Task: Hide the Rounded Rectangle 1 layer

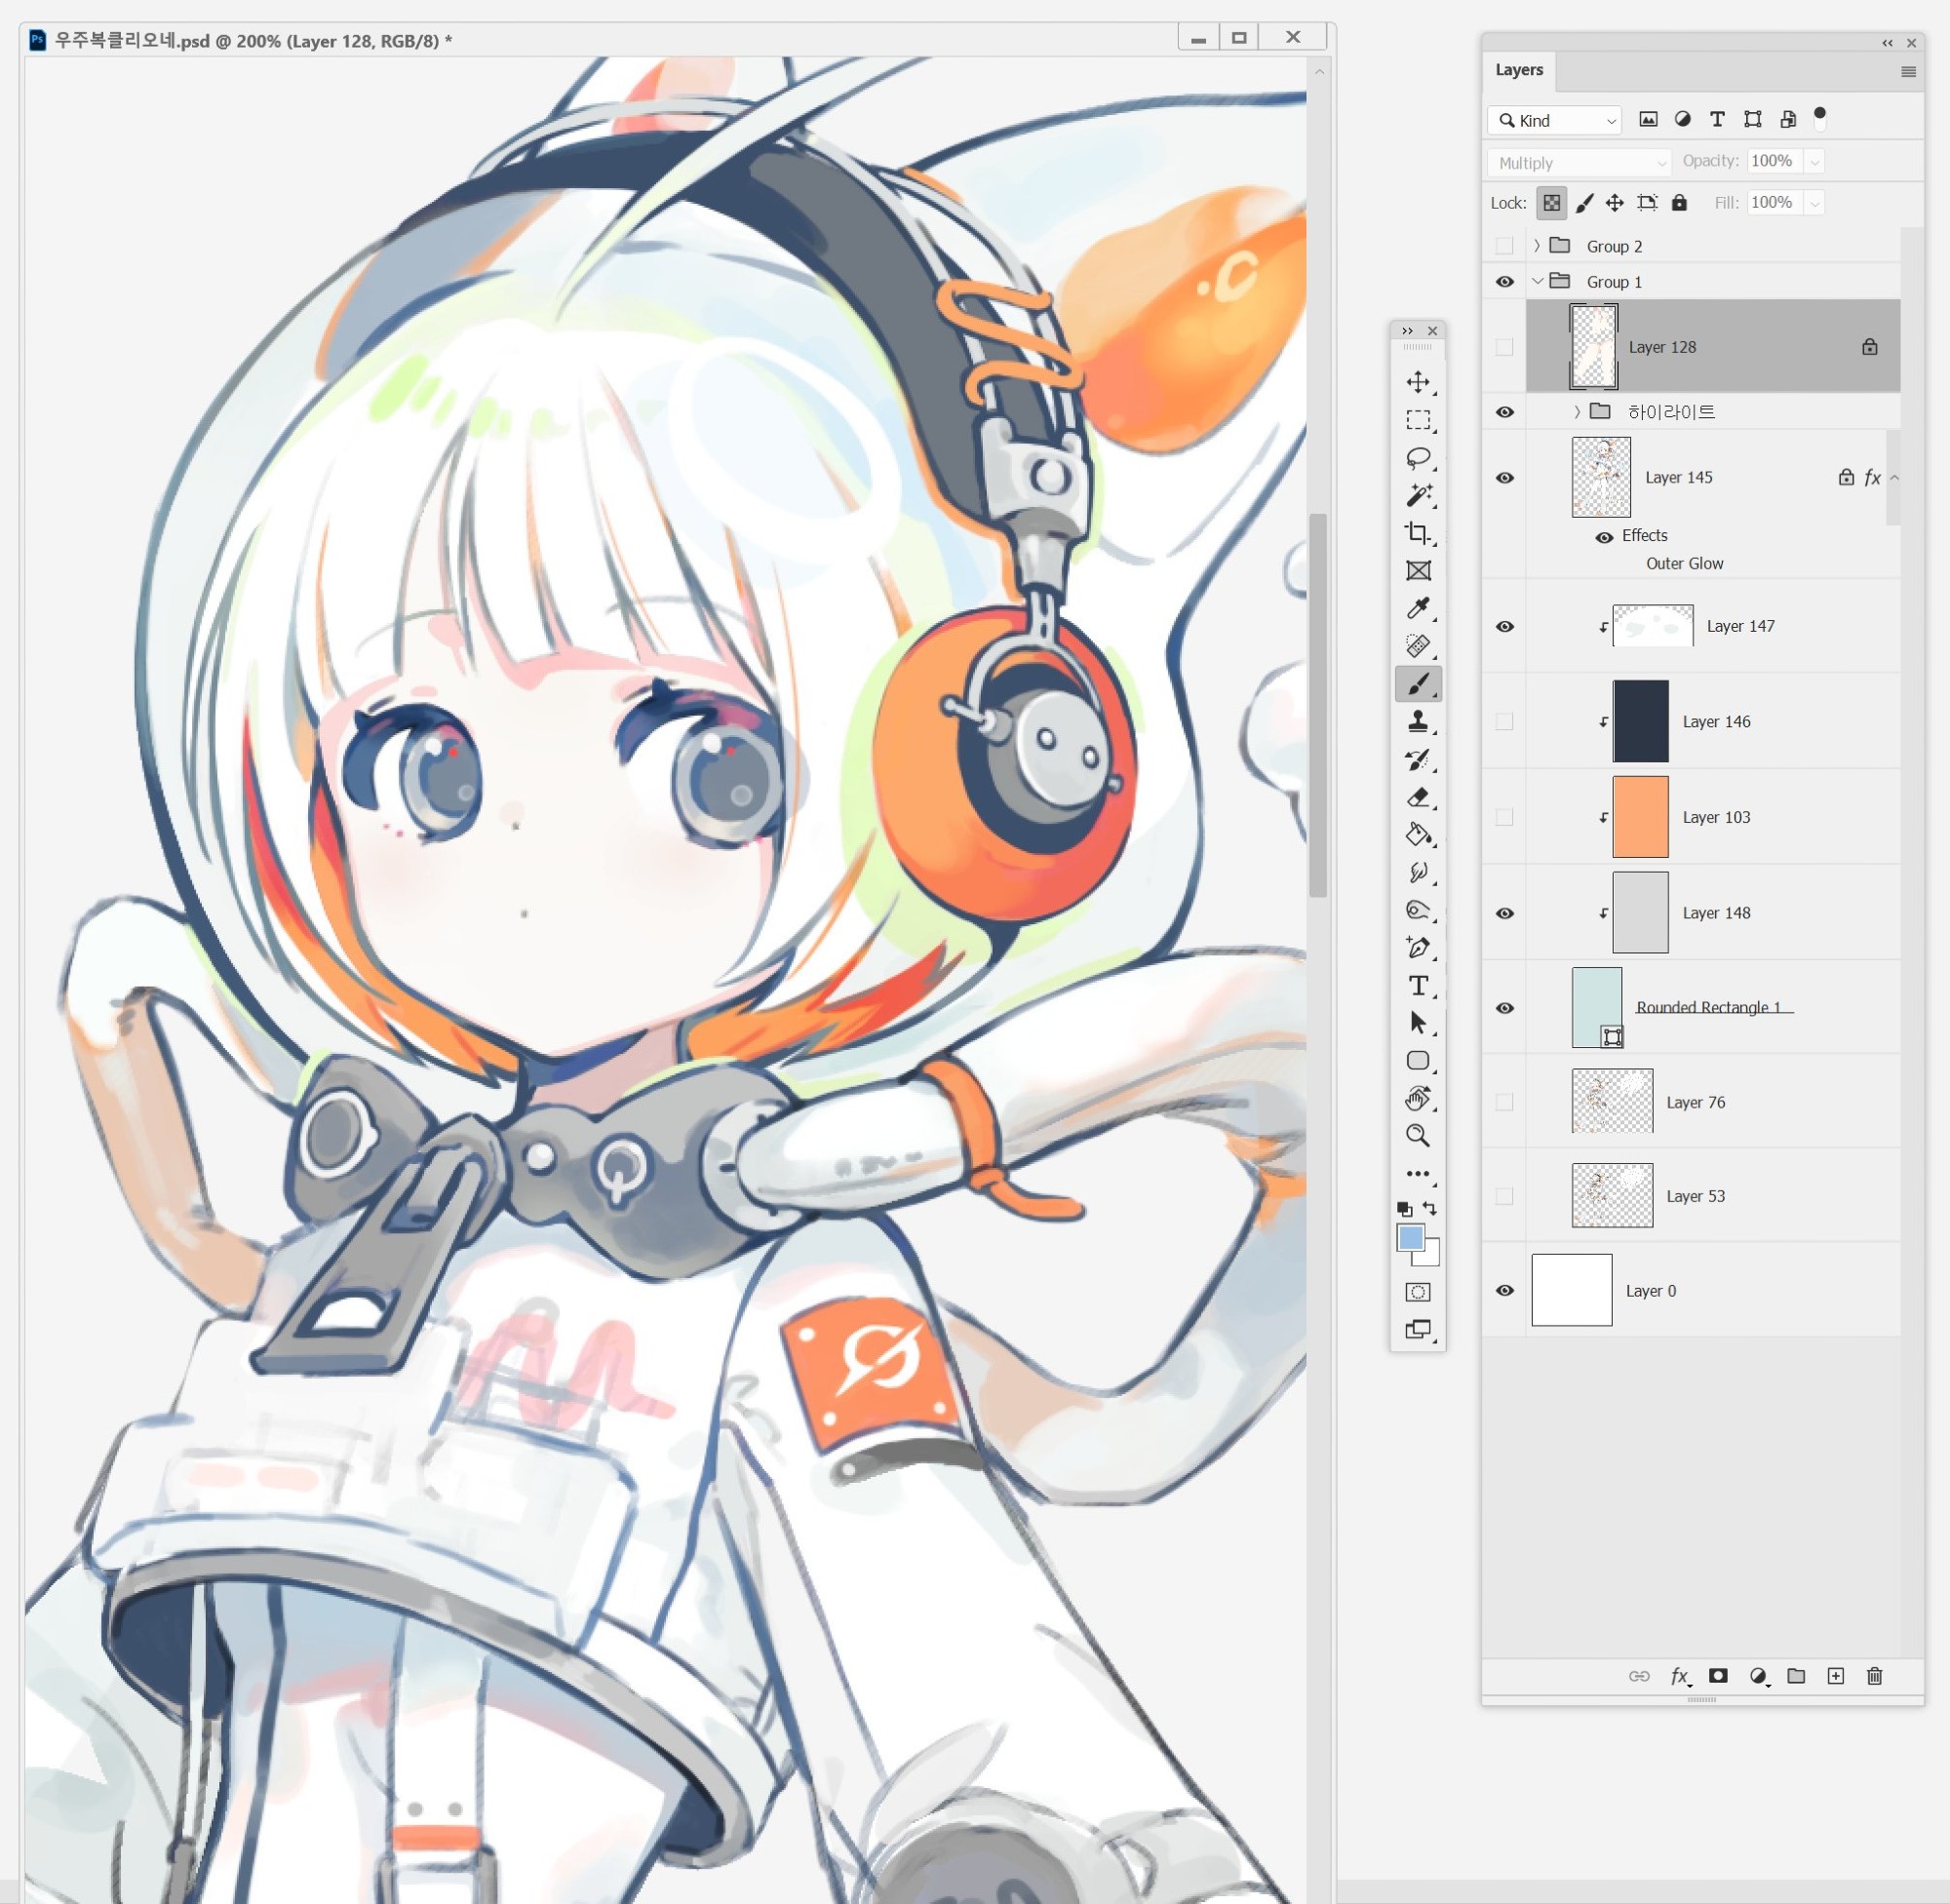Action: [1504, 1008]
